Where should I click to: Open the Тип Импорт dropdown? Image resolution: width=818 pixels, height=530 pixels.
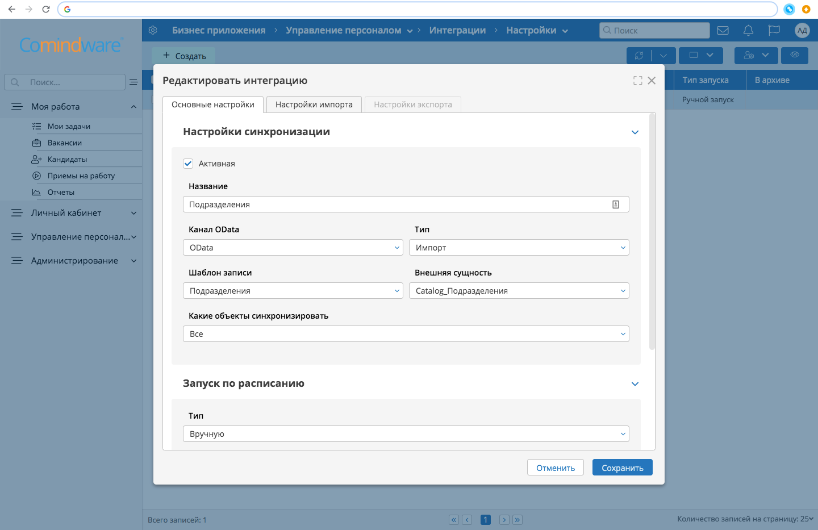coord(519,248)
